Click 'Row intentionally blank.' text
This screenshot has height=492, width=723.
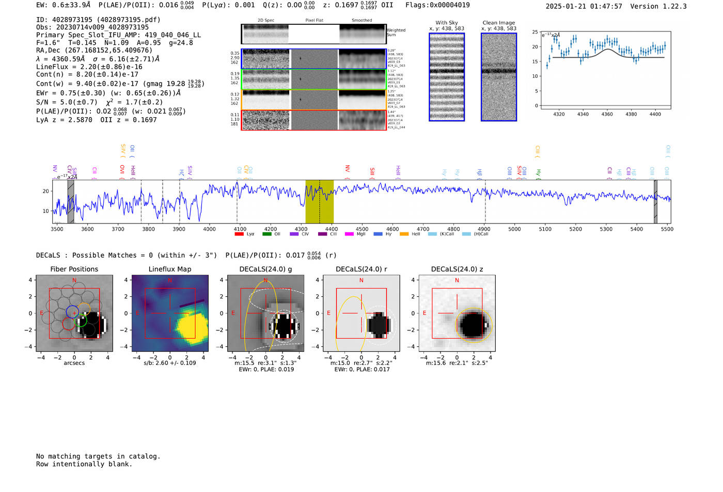pyautogui.click(x=84, y=464)
